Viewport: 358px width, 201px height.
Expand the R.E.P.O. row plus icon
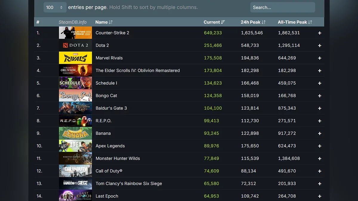tap(320, 121)
